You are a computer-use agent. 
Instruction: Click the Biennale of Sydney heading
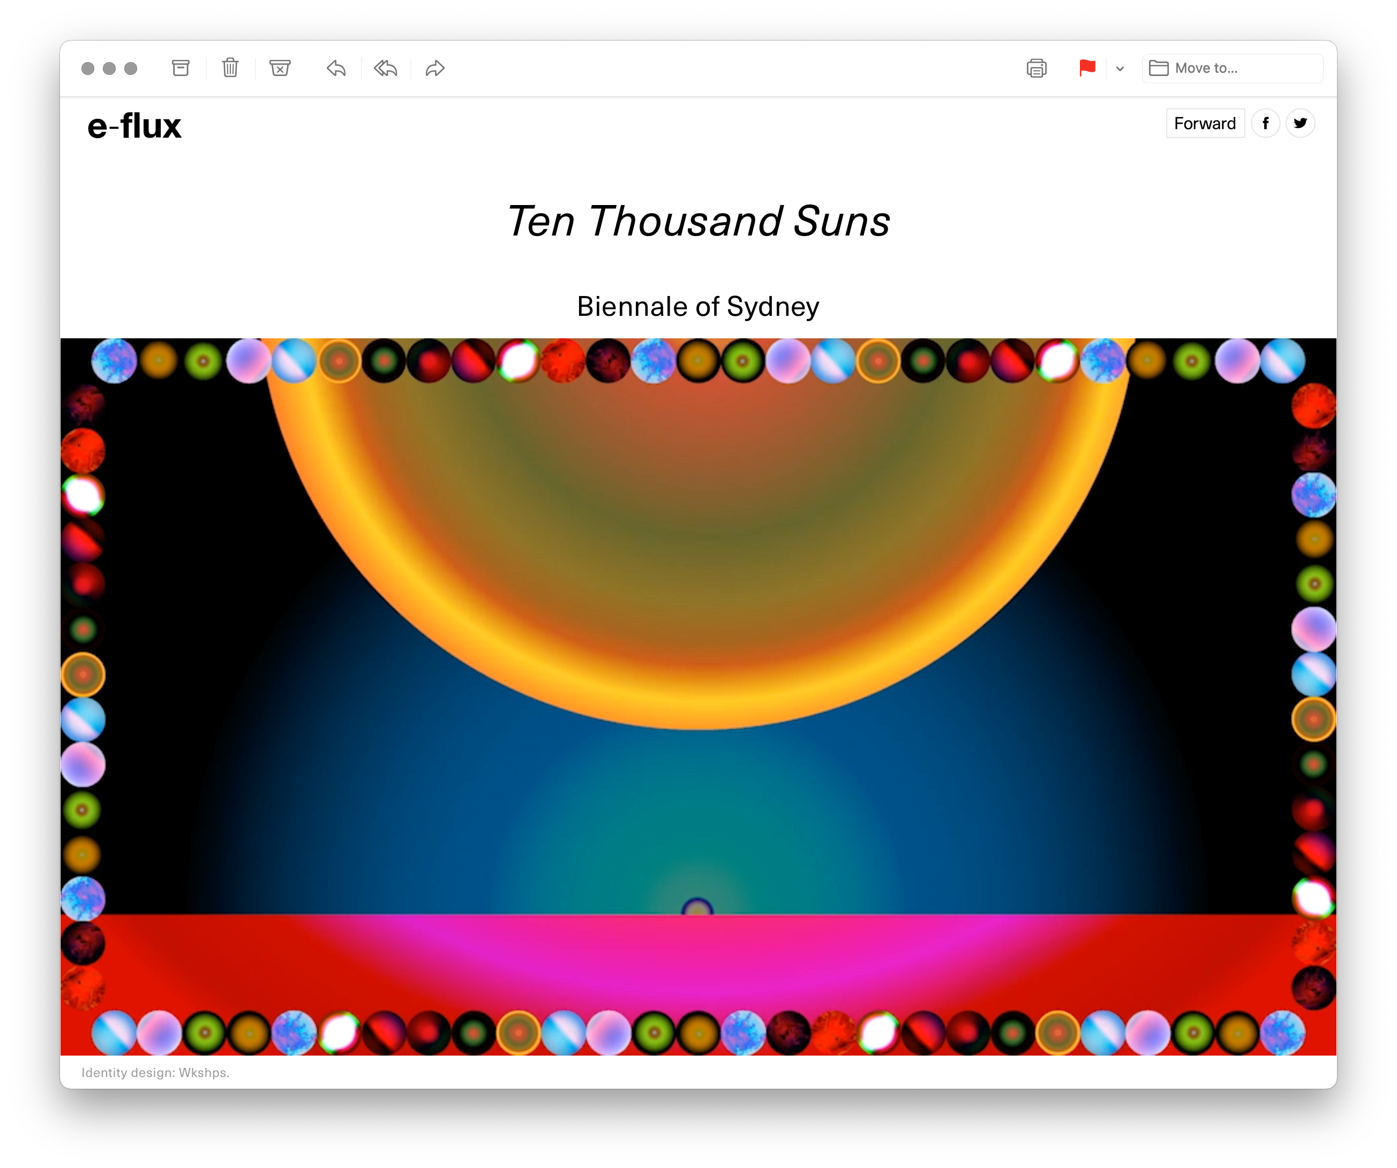pyautogui.click(x=698, y=307)
